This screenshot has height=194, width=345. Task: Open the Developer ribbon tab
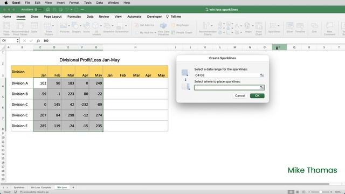point(154,17)
